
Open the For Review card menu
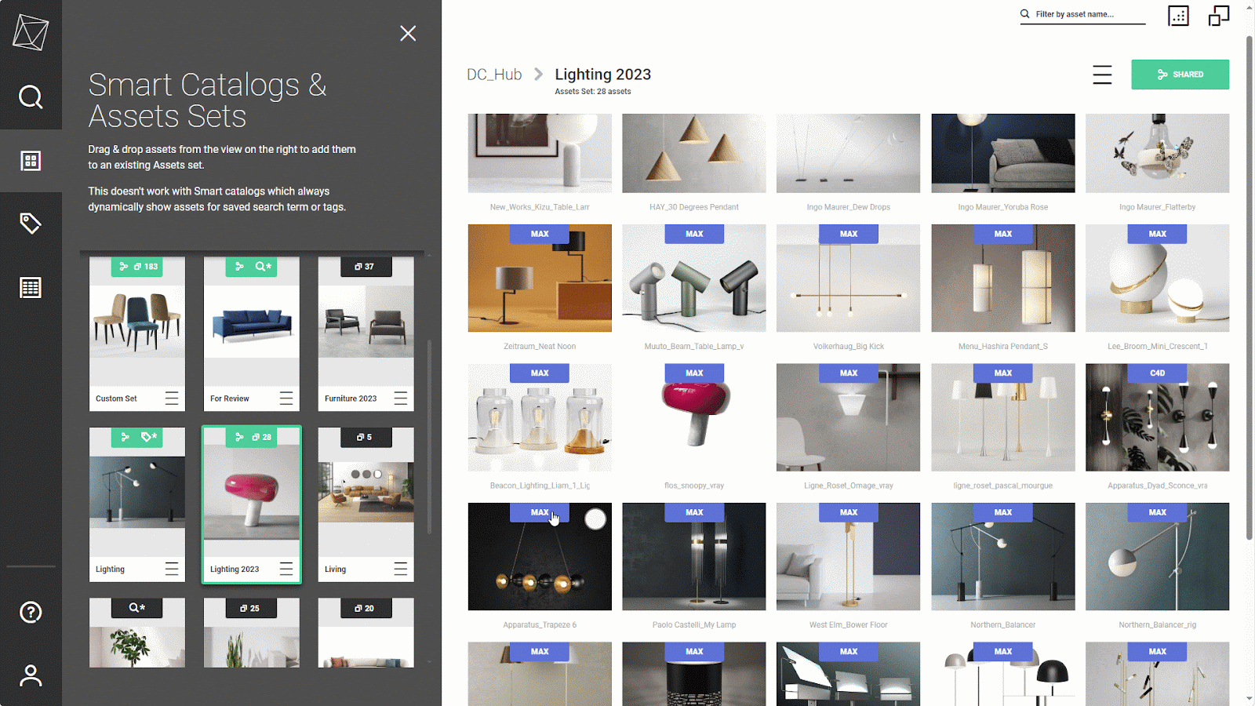point(286,398)
